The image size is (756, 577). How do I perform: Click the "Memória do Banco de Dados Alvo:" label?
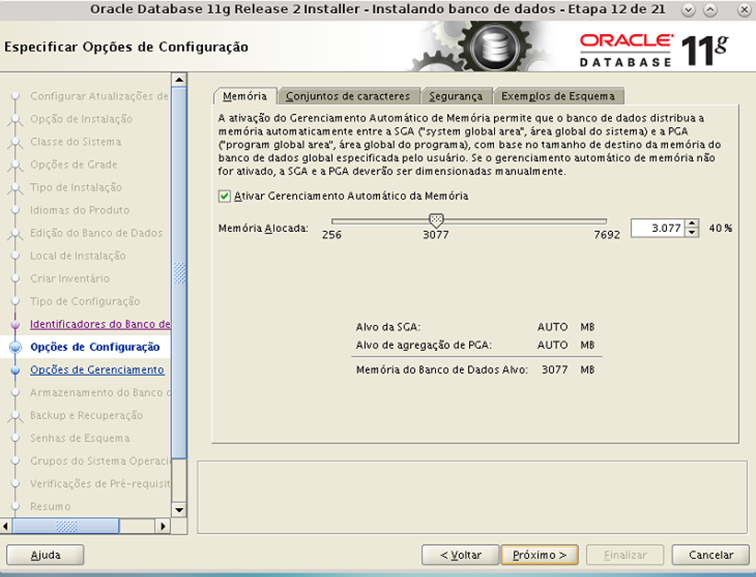point(442,370)
